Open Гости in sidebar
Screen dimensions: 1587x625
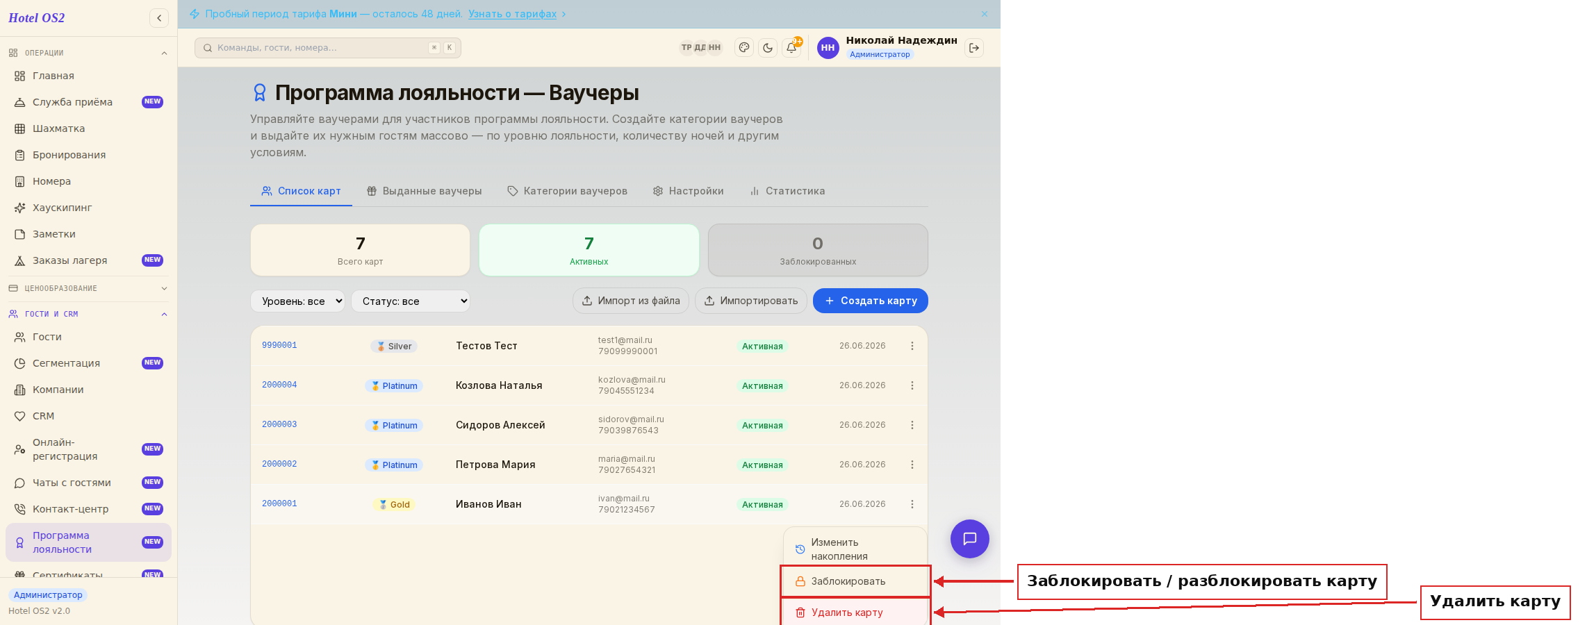point(88,337)
